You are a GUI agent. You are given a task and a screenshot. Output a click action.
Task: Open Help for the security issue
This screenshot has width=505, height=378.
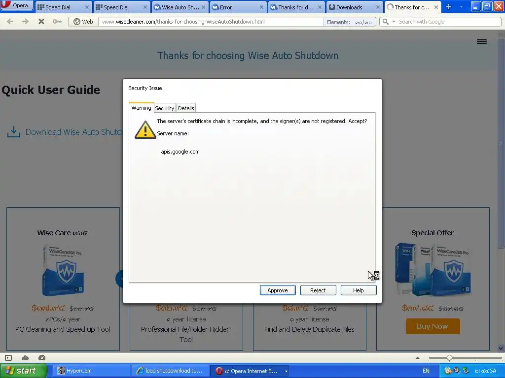click(x=359, y=290)
